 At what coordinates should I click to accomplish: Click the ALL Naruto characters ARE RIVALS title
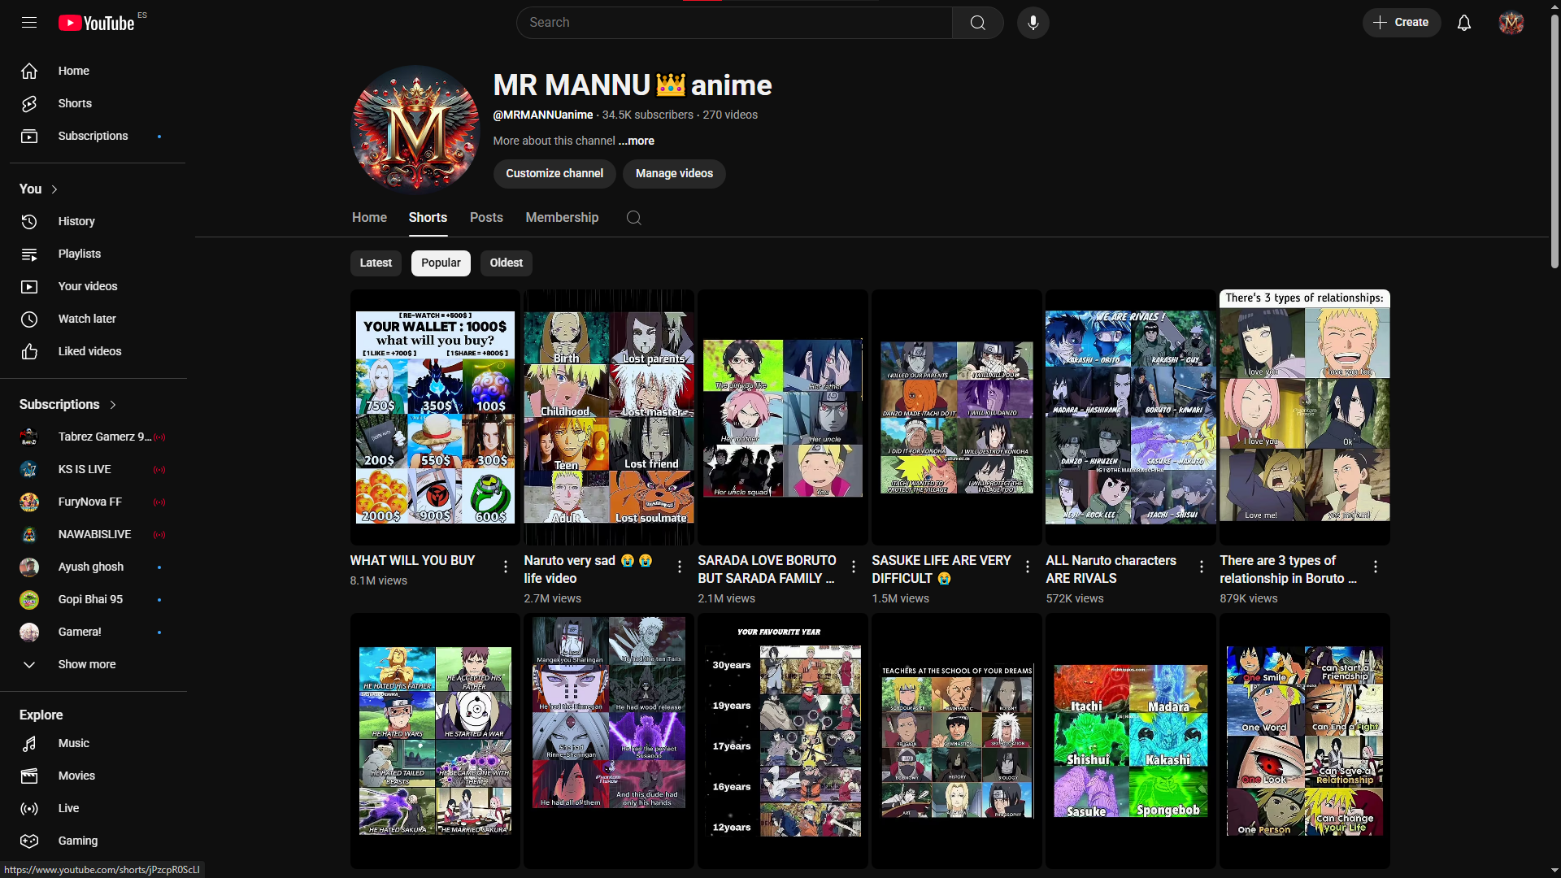[x=1111, y=569]
